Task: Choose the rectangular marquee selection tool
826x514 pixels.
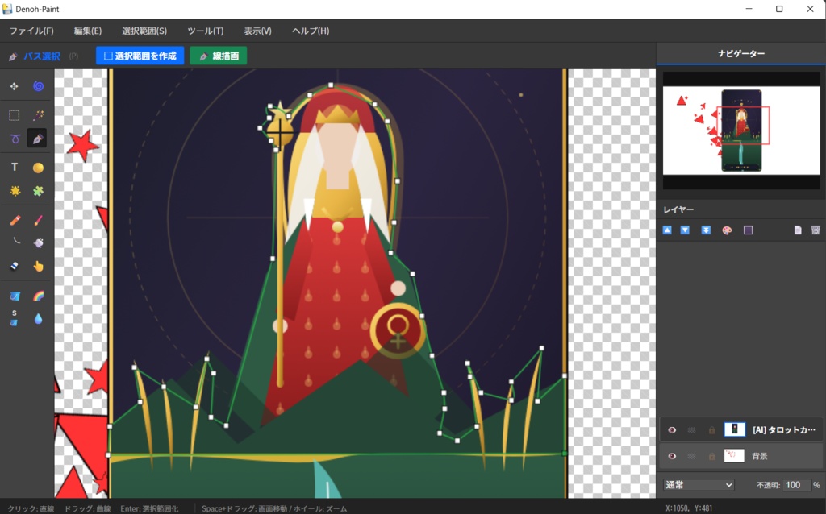Action: pos(15,115)
